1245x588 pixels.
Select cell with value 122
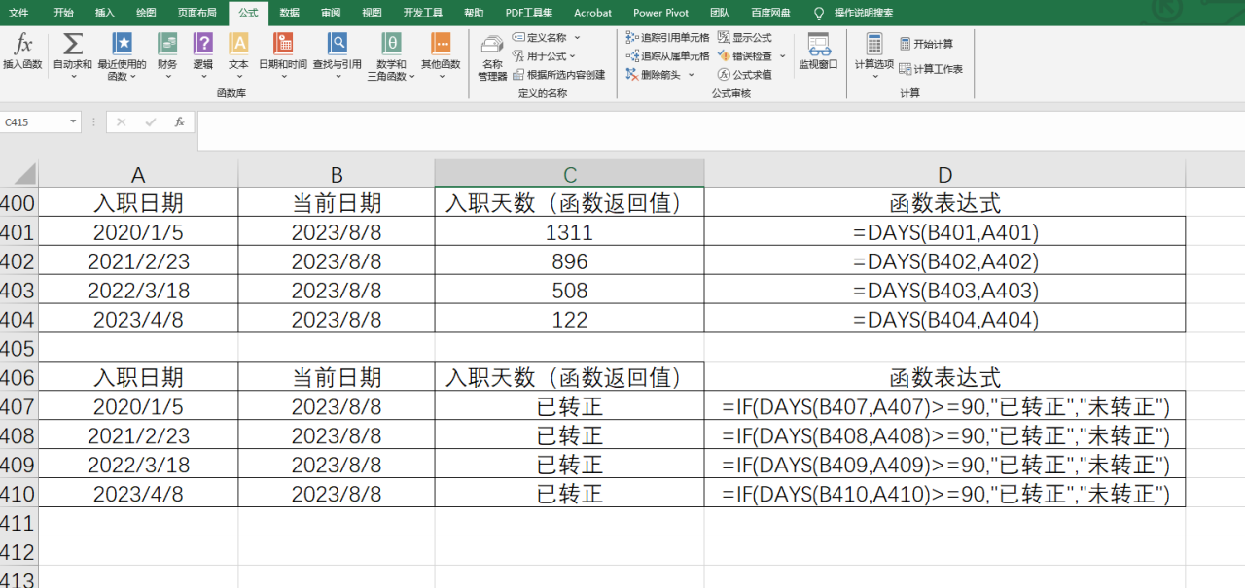(570, 319)
